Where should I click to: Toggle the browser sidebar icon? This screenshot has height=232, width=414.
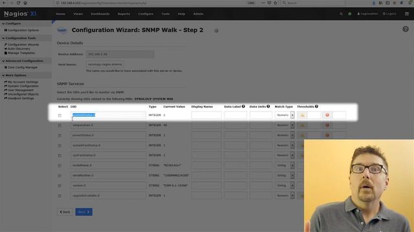[387, 3]
